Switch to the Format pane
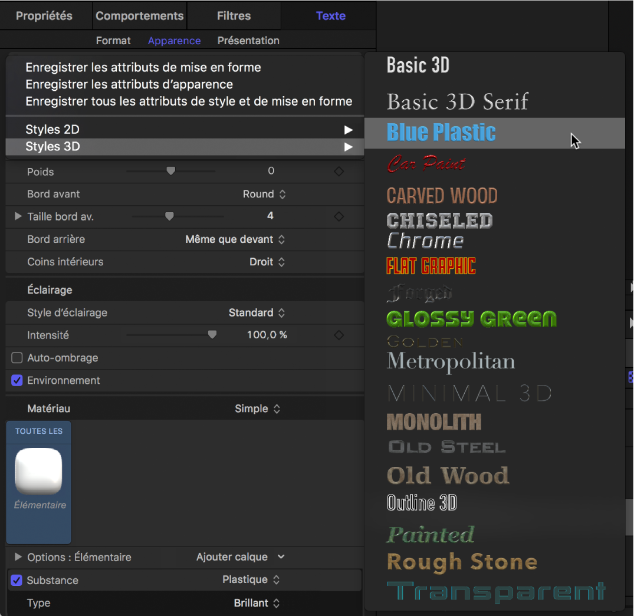 click(113, 40)
